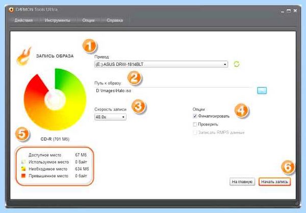Click the Скорость записи label

pyautogui.click(x=111, y=109)
